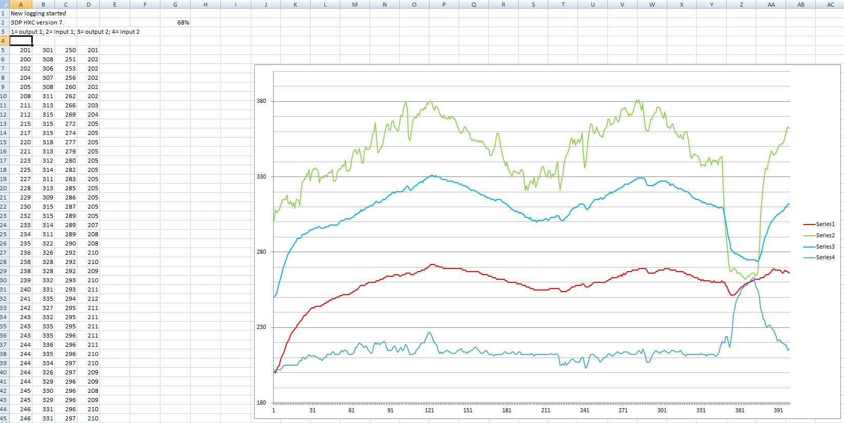
Task: Click cell B42 with value 330
Action: click(44, 391)
